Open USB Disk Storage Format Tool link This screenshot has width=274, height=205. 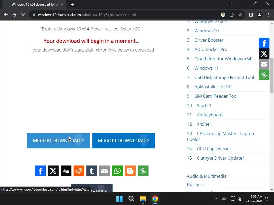pyautogui.click(x=224, y=77)
